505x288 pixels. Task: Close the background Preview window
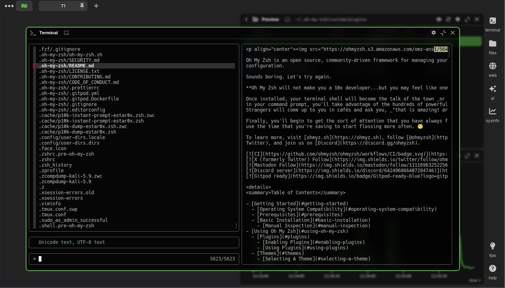[477, 19]
